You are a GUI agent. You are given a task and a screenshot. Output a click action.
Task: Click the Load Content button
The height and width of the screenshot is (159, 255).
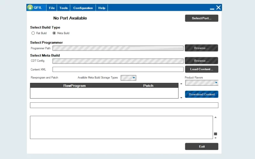coord(201,69)
